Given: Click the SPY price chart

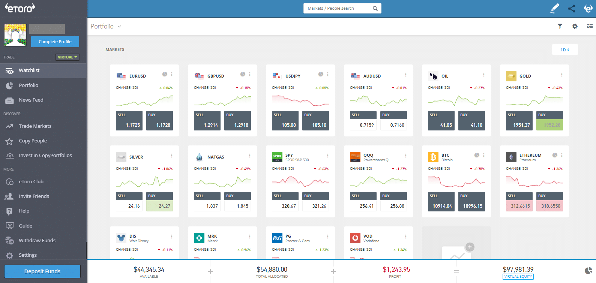Looking at the screenshot, I should (x=300, y=181).
